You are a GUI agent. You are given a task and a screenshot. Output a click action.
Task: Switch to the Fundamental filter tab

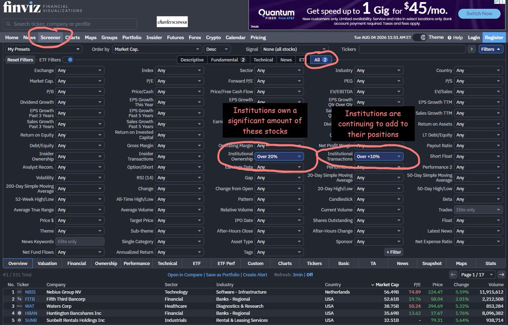tap(229, 60)
